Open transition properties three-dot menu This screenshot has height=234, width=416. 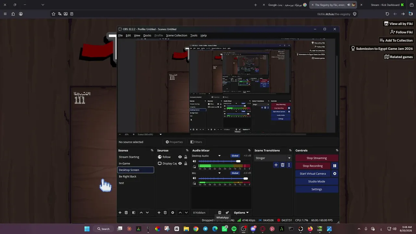point(289,165)
